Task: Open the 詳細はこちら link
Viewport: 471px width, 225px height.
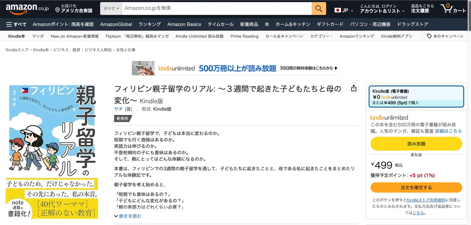Action: 449,131
